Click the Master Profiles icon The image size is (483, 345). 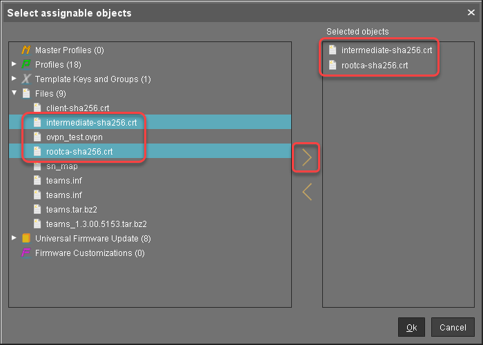click(26, 50)
